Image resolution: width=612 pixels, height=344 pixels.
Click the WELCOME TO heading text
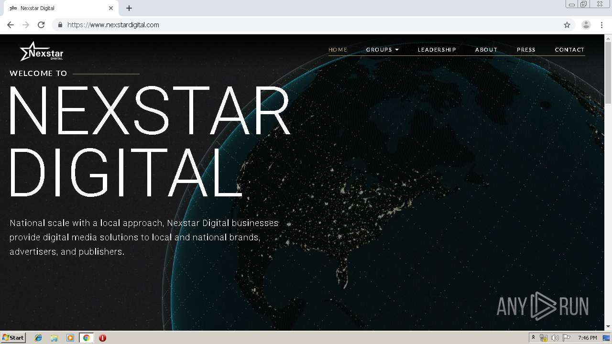(38, 74)
